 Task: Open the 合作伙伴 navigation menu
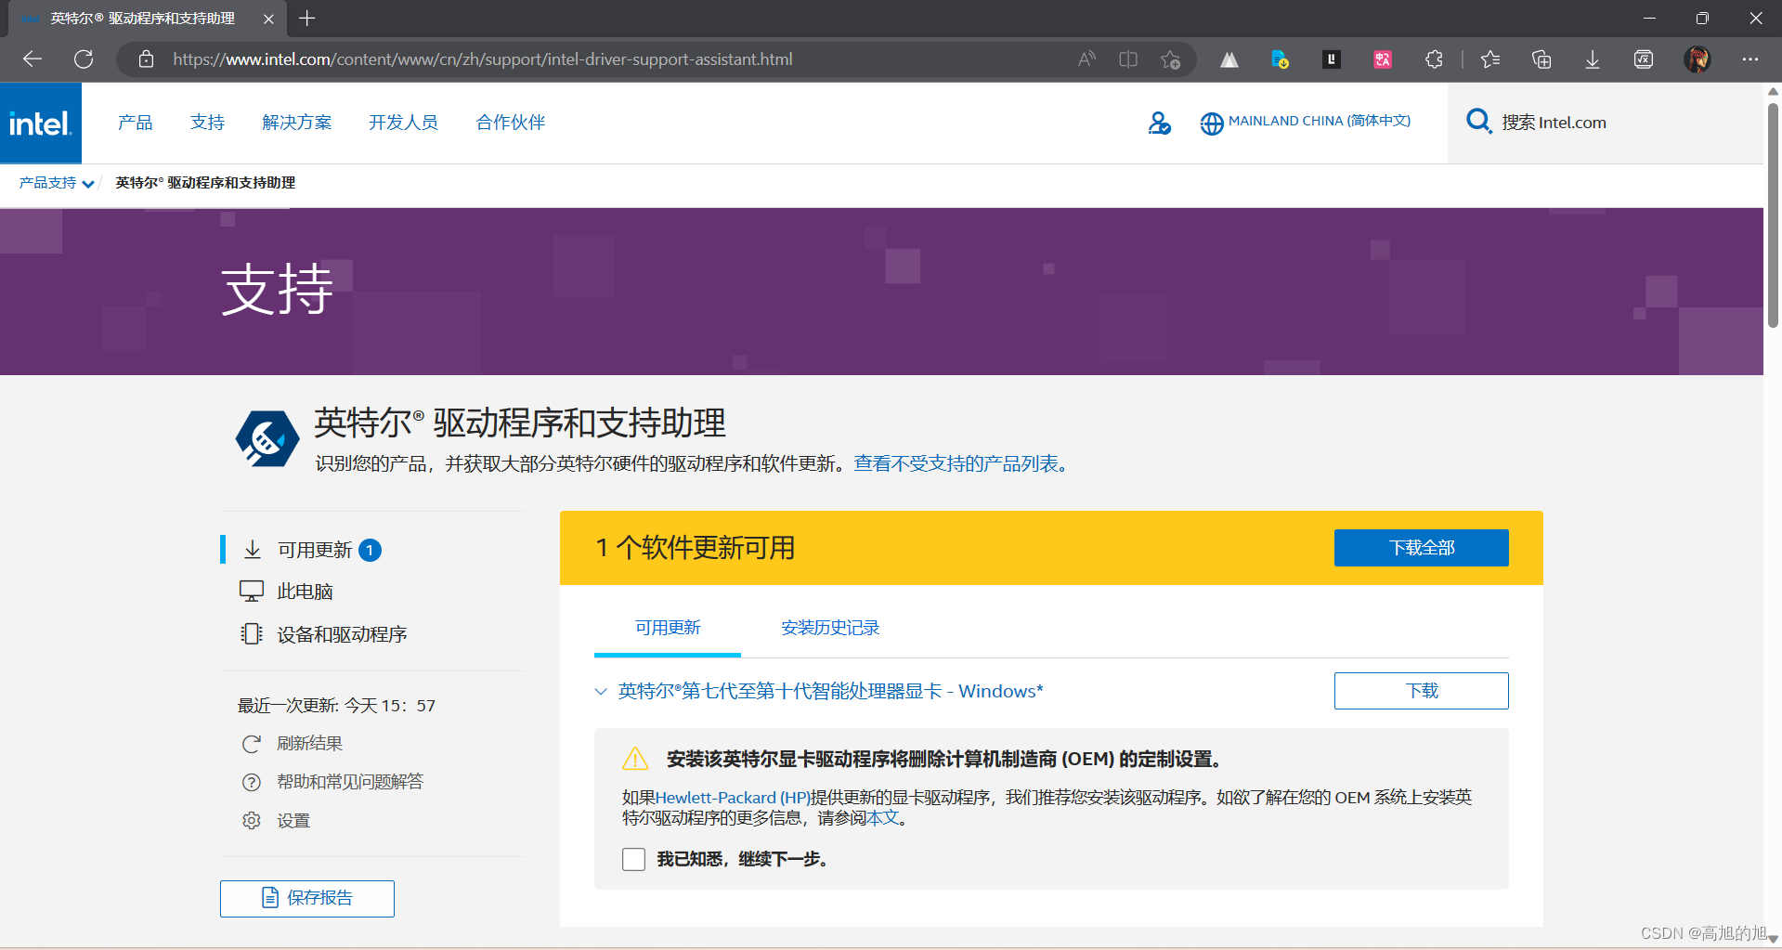point(511,123)
